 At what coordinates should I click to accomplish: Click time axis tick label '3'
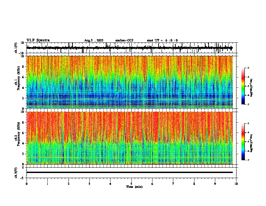click(89, 184)
